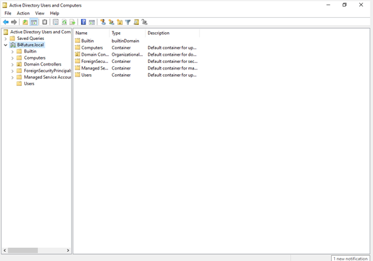373x261 pixels.
Task: Click the clipboard icon in the toolbar
Action: tap(45, 22)
